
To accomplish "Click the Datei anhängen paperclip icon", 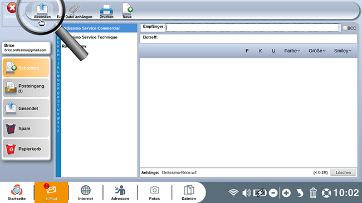I will (x=74, y=9).
